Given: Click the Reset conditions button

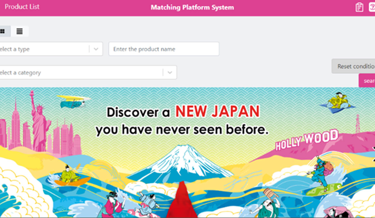Looking at the screenshot, I should [353, 66].
